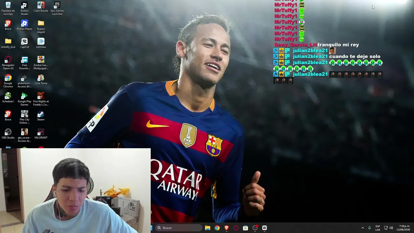Switch to Brave in the taskbar
The width and height of the screenshot is (414, 233).
(226, 228)
